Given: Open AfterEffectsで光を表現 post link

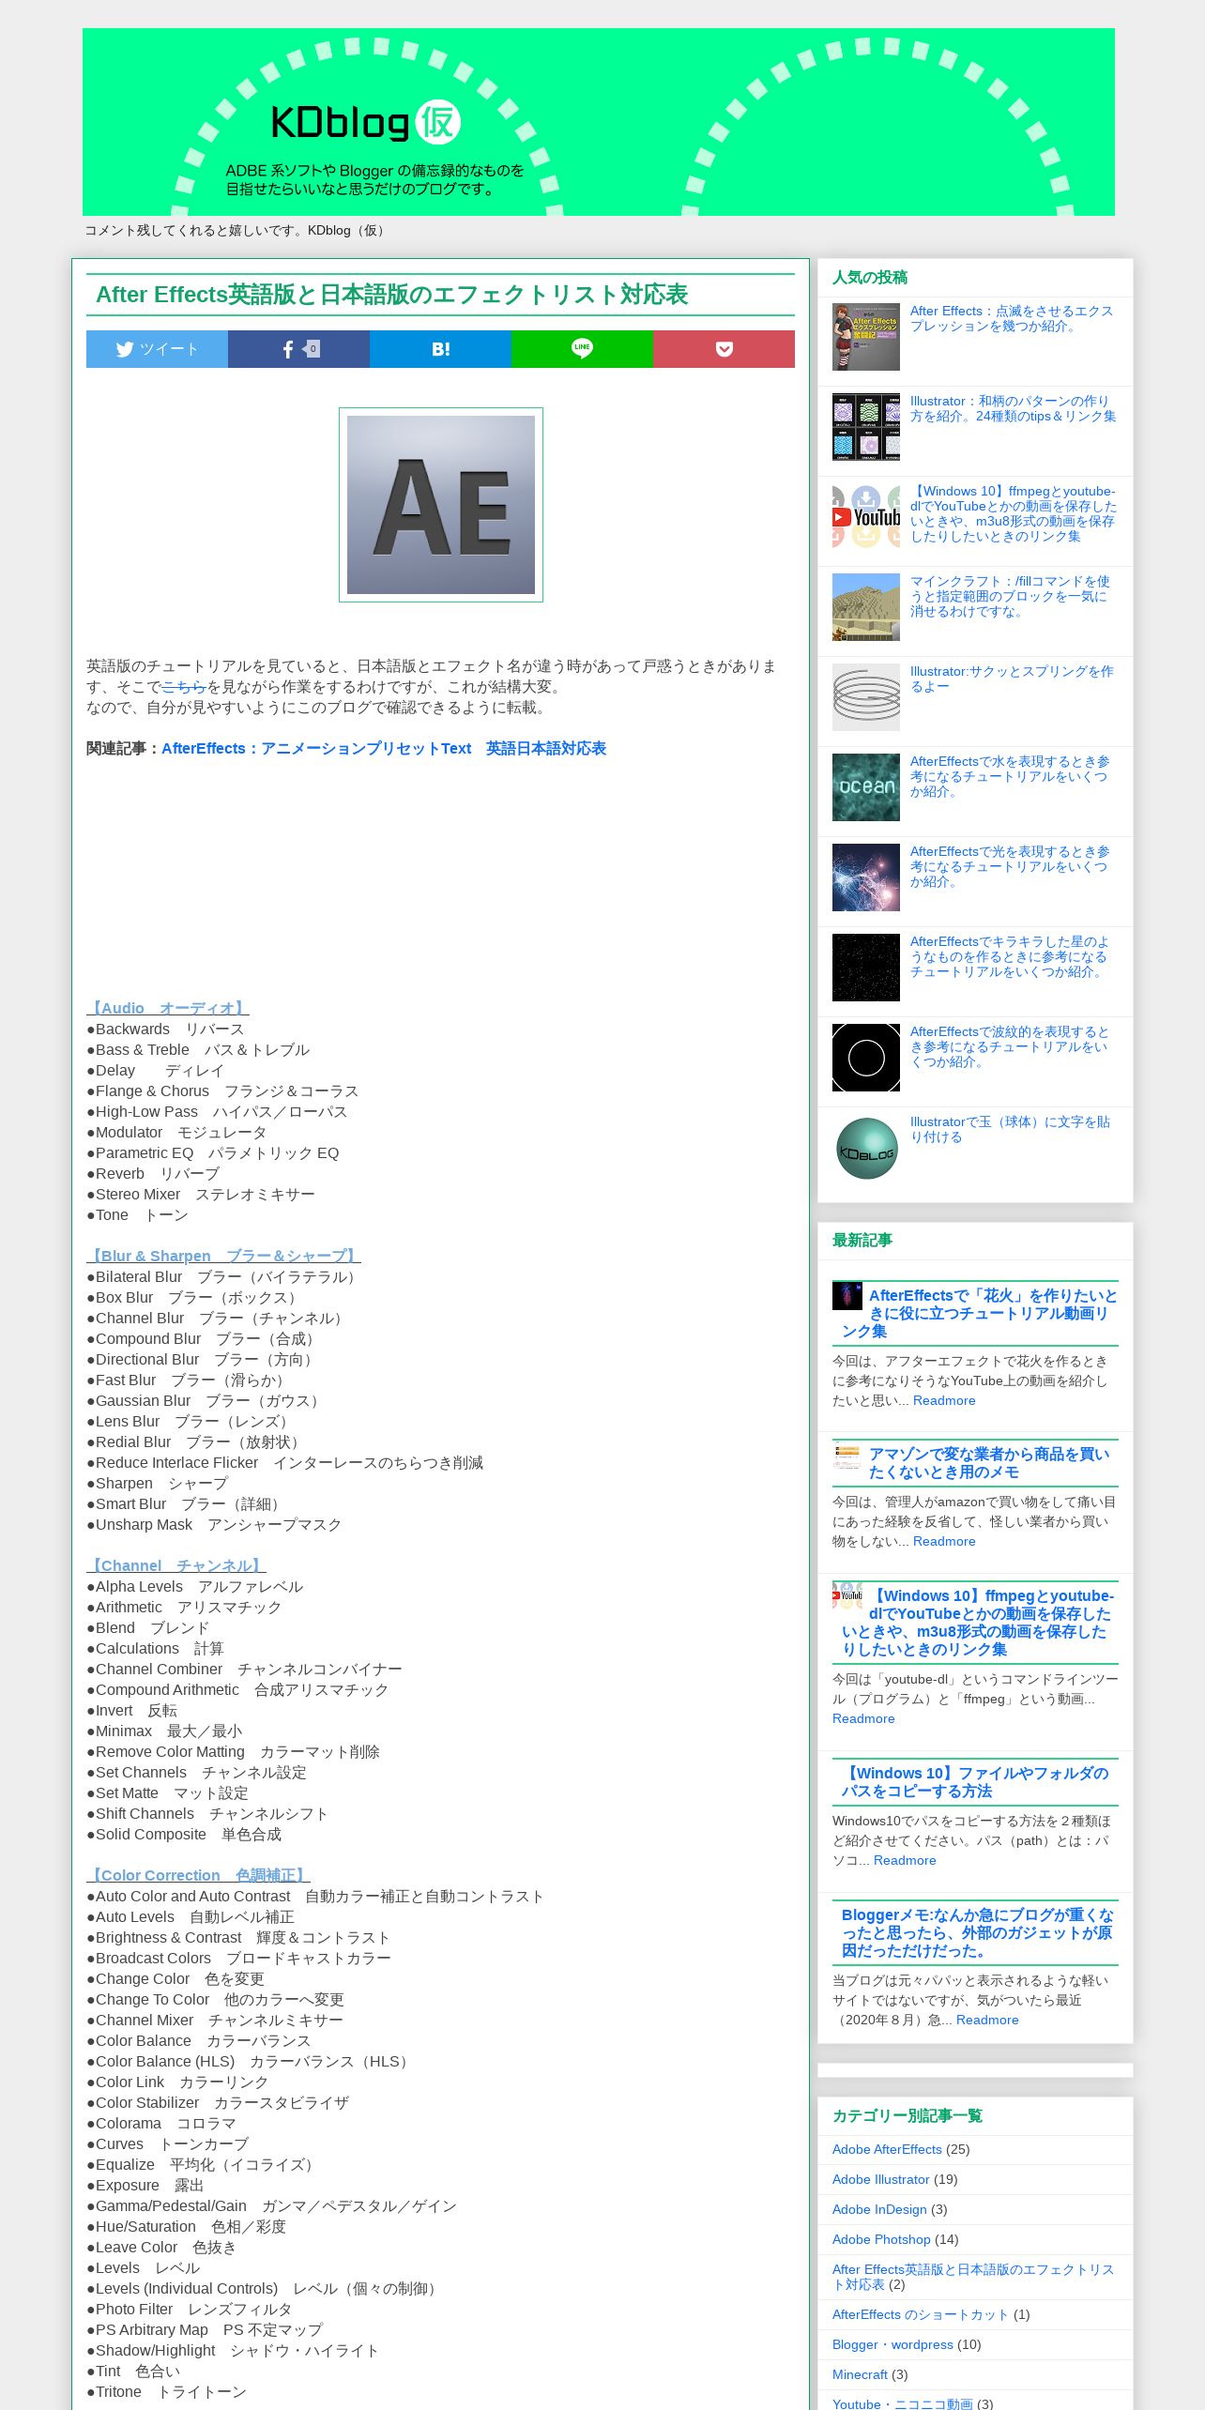Looking at the screenshot, I should click(x=1010, y=866).
